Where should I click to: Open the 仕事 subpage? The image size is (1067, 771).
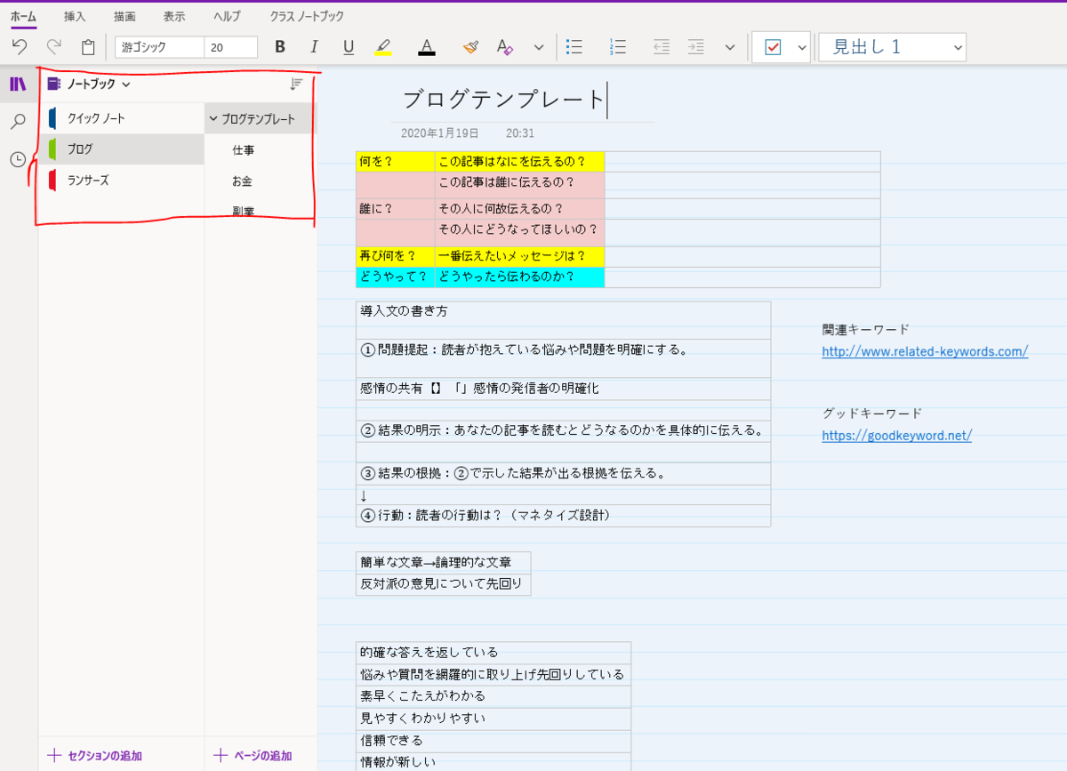(244, 150)
